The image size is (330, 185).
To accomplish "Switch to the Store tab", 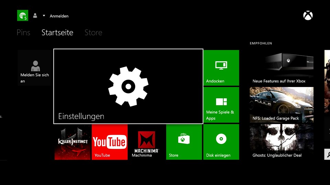I will (x=93, y=33).
